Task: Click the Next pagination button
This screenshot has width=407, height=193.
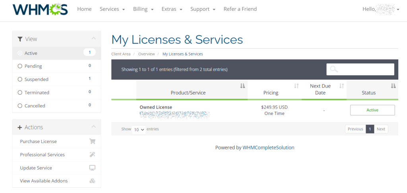Action: click(381, 129)
